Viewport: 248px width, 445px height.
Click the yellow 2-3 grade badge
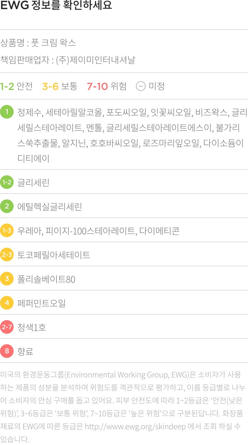(7, 255)
